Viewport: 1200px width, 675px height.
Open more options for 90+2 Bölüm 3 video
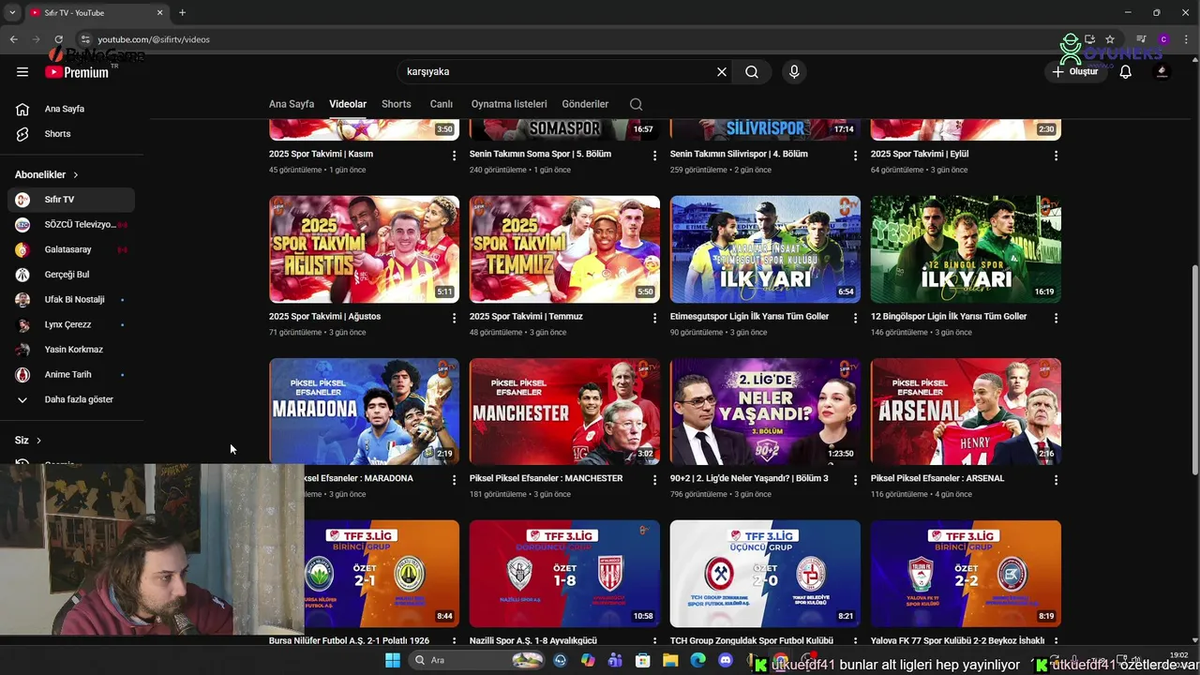click(855, 480)
